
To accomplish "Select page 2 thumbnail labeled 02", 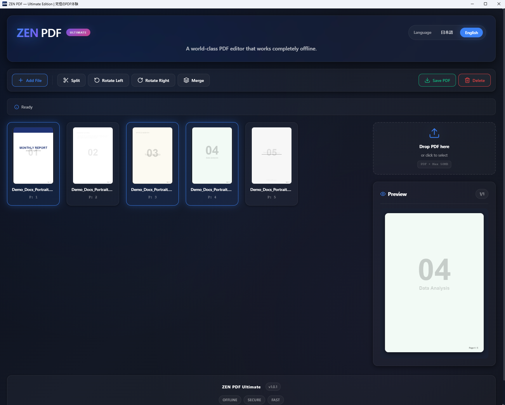I will [x=93, y=155].
